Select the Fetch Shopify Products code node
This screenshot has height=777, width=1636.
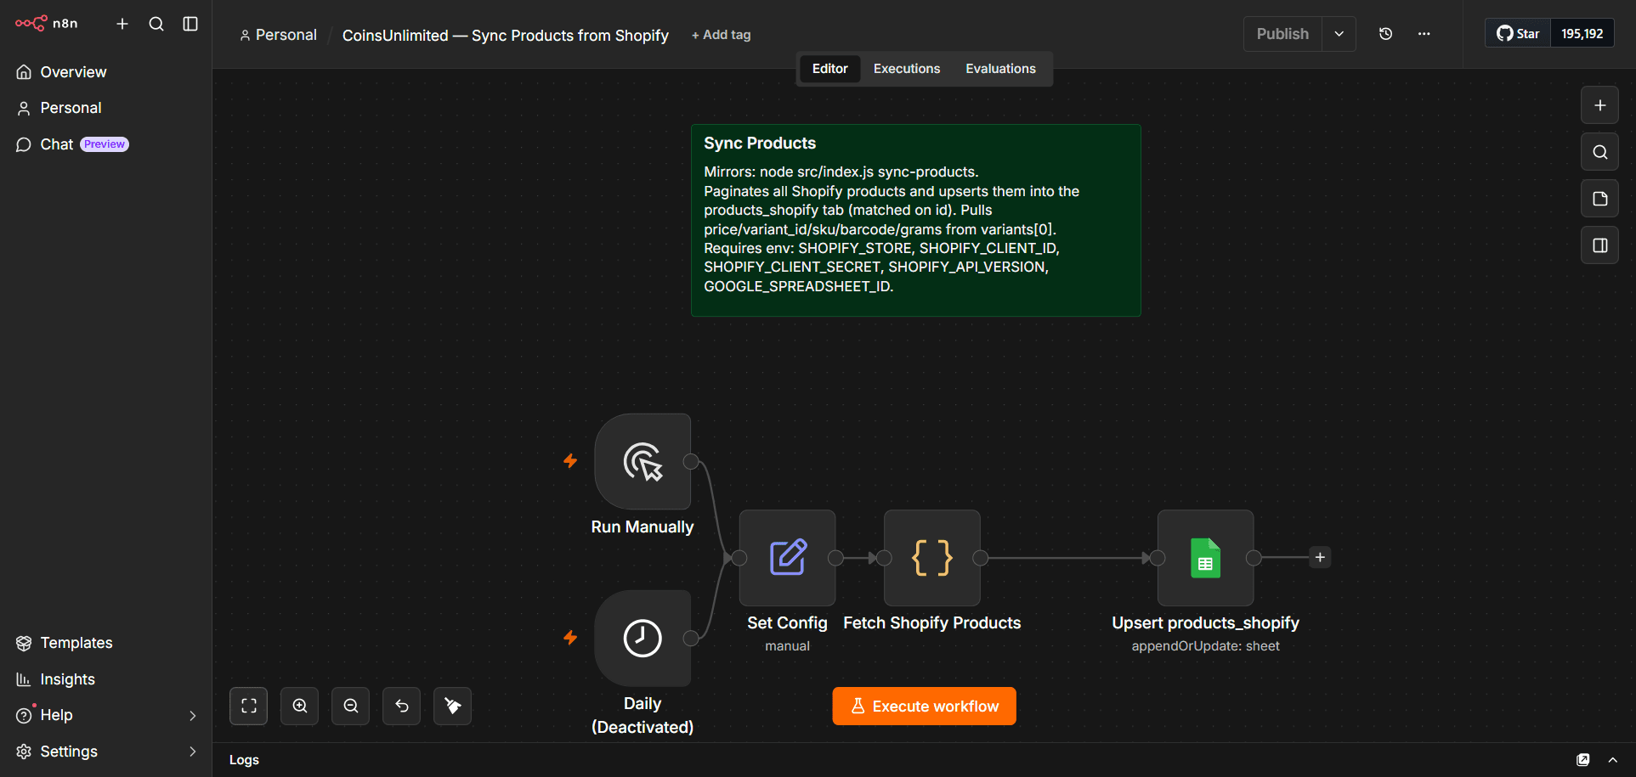(932, 558)
